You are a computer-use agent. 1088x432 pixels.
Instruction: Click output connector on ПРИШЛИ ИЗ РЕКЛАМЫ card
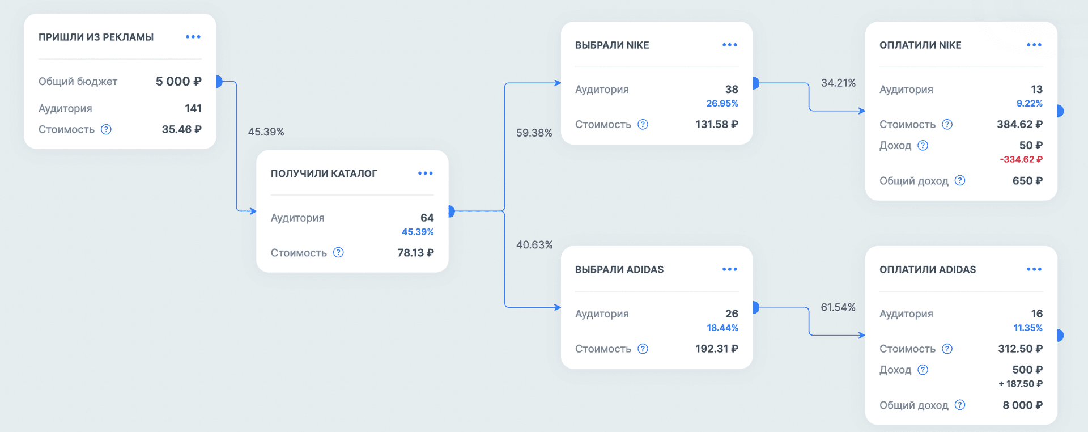tap(218, 82)
